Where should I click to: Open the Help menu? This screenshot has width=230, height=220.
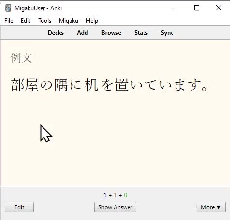click(x=92, y=21)
